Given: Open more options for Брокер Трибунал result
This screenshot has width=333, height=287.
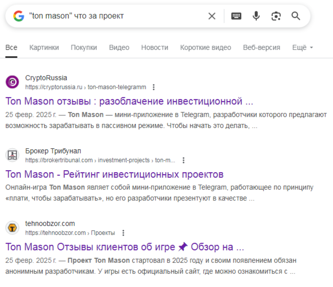Looking at the screenshot, I should pyautogui.click(x=183, y=160).
